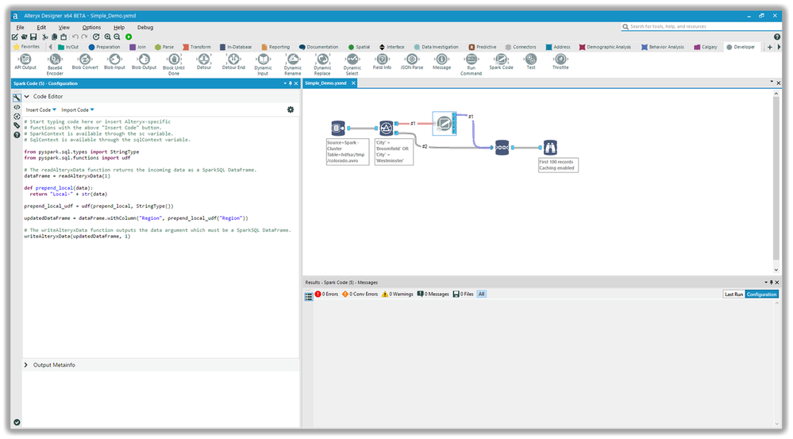
Task: Filter results by 0 Warnings
Action: pos(398,294)
